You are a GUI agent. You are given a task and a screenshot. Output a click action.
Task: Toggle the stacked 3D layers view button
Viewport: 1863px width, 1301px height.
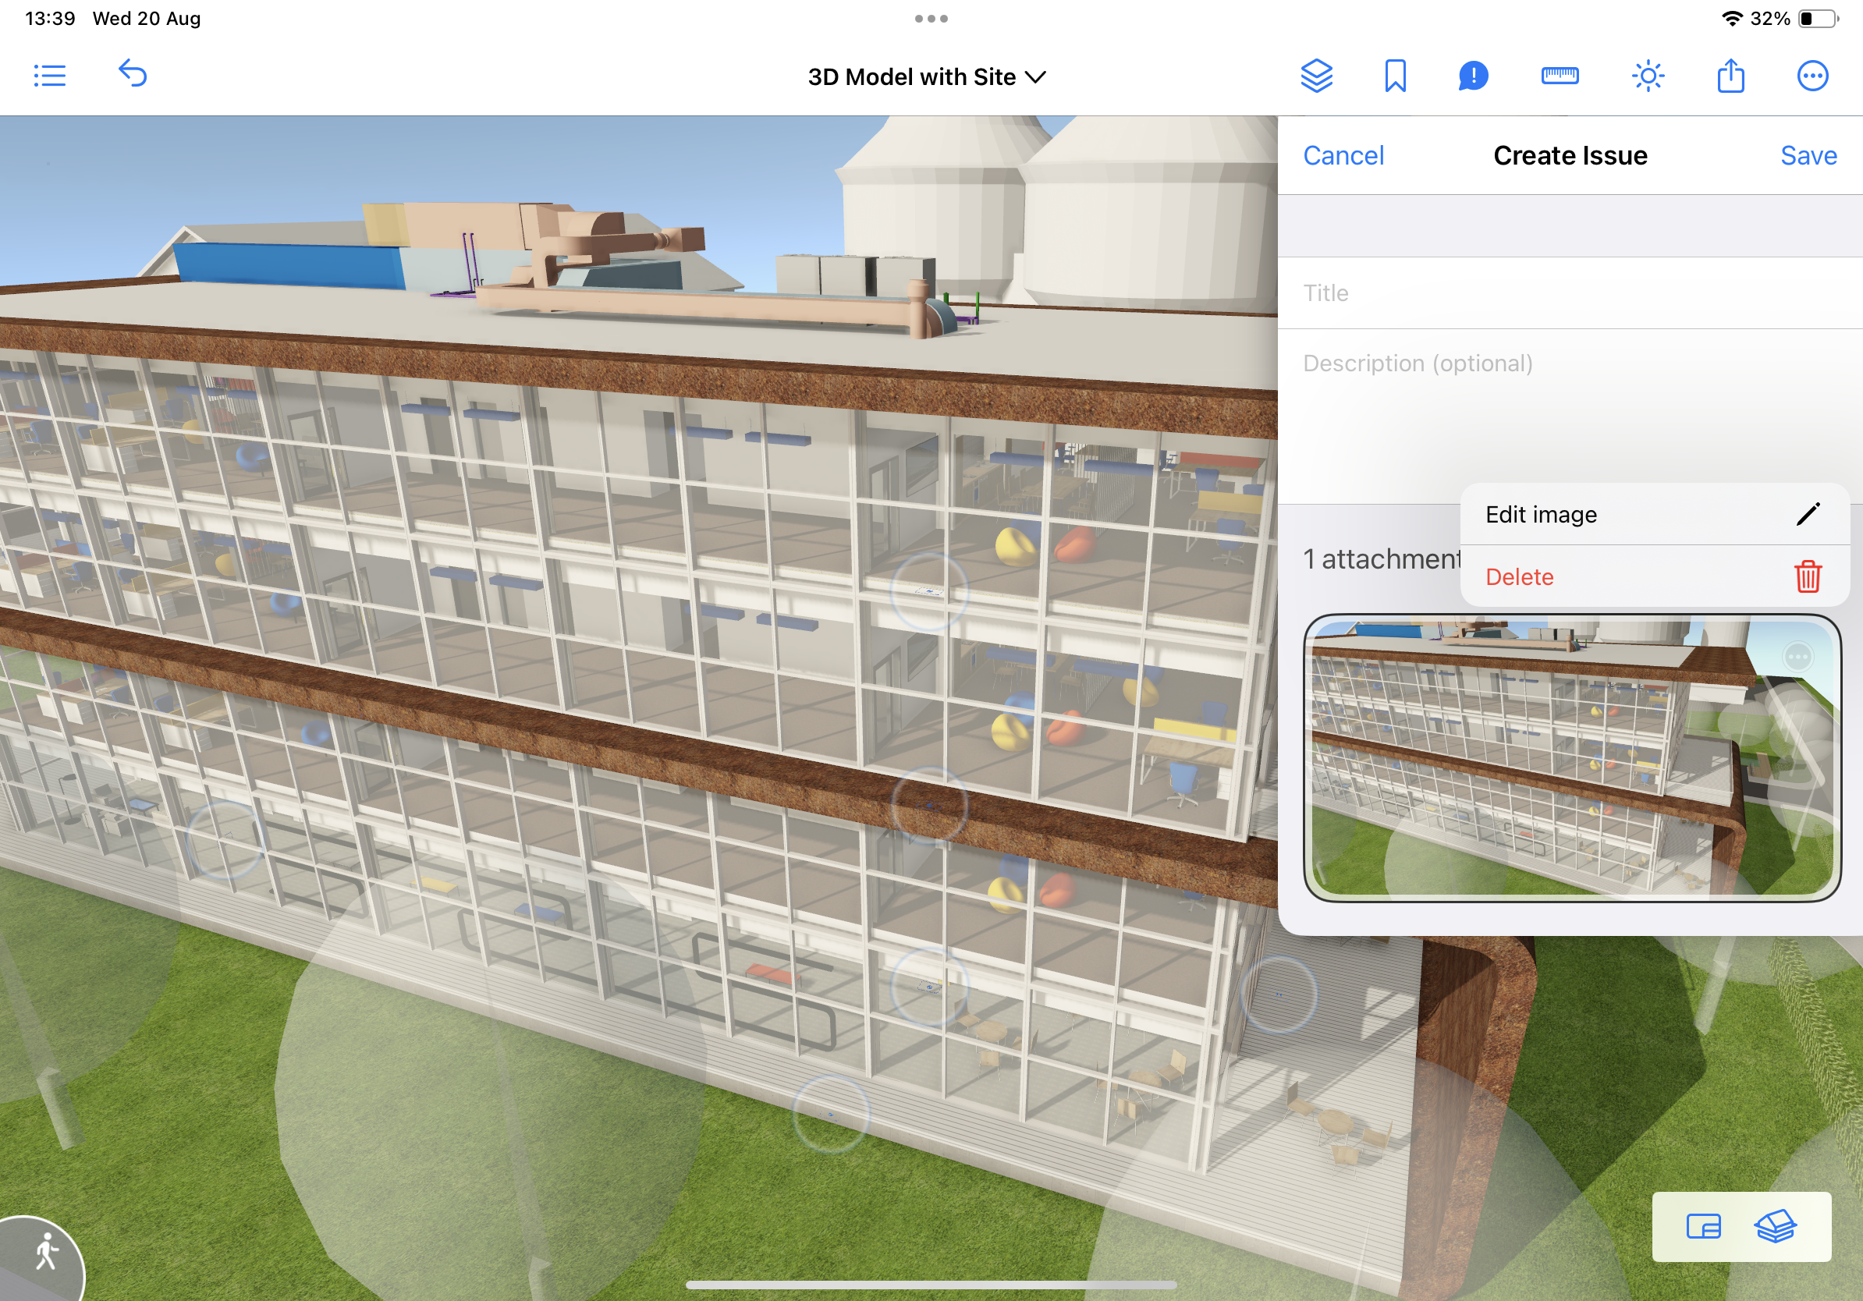coord(1776,1226)
